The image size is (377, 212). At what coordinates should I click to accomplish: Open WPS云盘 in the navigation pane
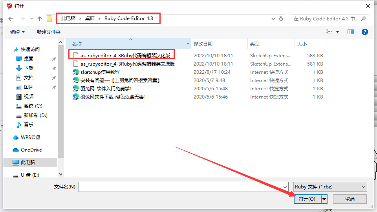pos(31,137)
